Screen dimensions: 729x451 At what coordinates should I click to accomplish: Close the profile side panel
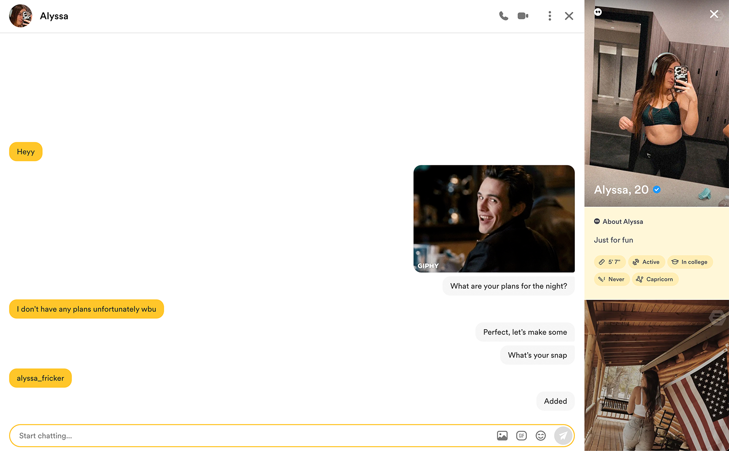click(x=714, y=14)
